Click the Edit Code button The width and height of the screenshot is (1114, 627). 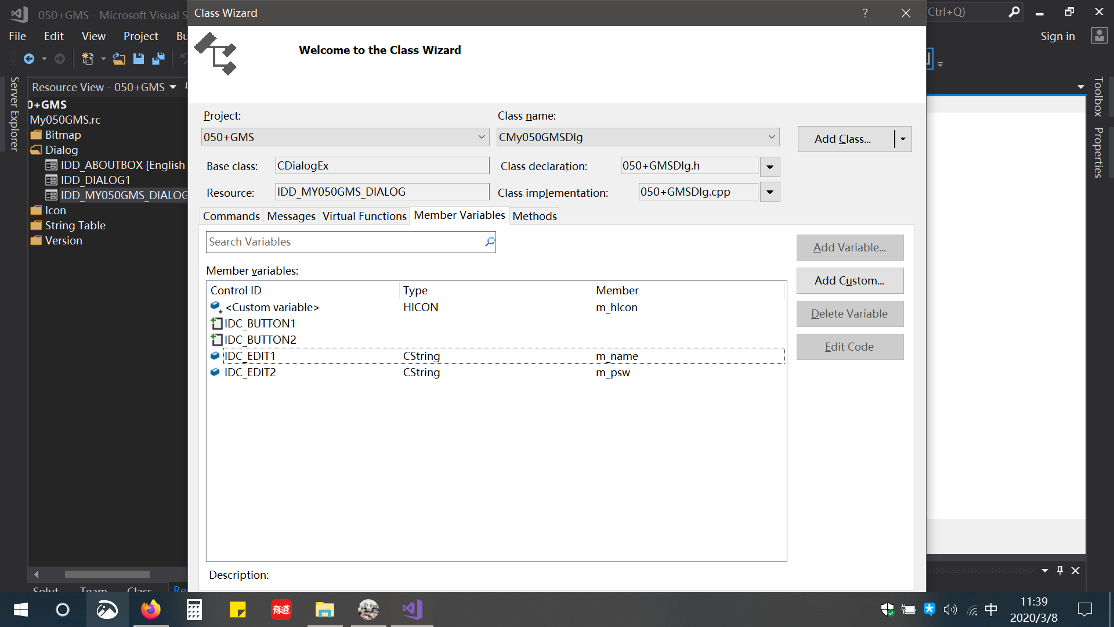849,347
